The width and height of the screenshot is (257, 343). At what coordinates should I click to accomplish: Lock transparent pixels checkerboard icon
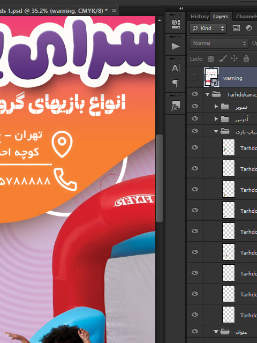pyautogui.click(x=210, y=58)
